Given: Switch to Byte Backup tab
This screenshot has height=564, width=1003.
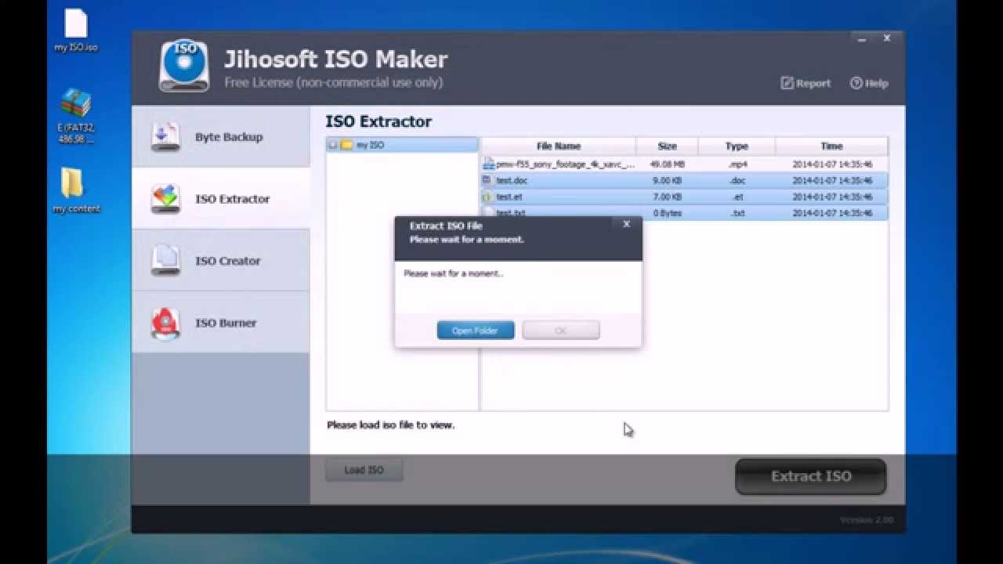Looking at the screenshot, I should click(x=221, y=137).
